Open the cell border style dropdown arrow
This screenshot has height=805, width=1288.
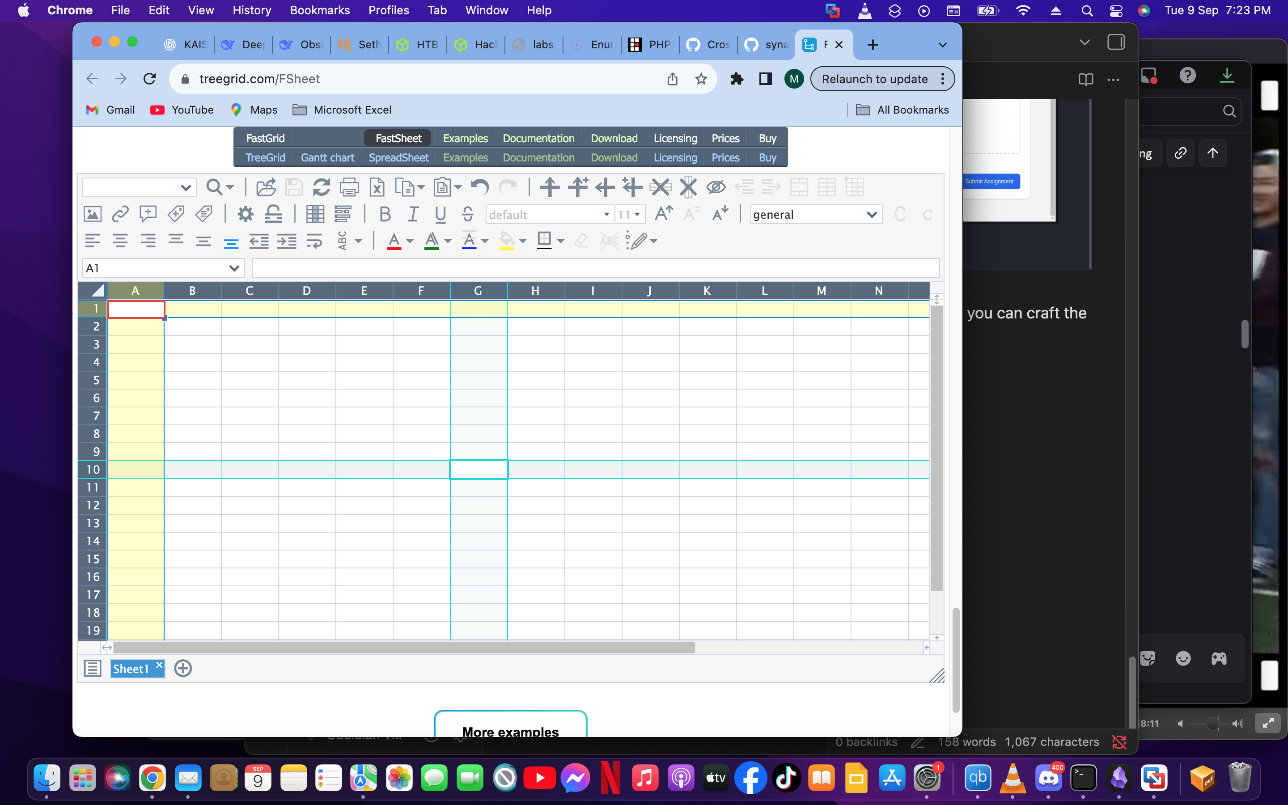click(561, 241)
